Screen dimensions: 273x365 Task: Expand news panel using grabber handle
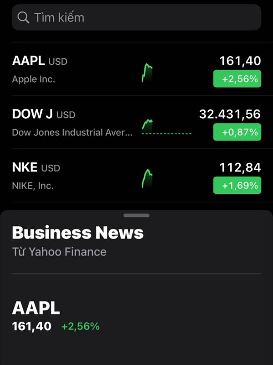[x=136, y=215]
